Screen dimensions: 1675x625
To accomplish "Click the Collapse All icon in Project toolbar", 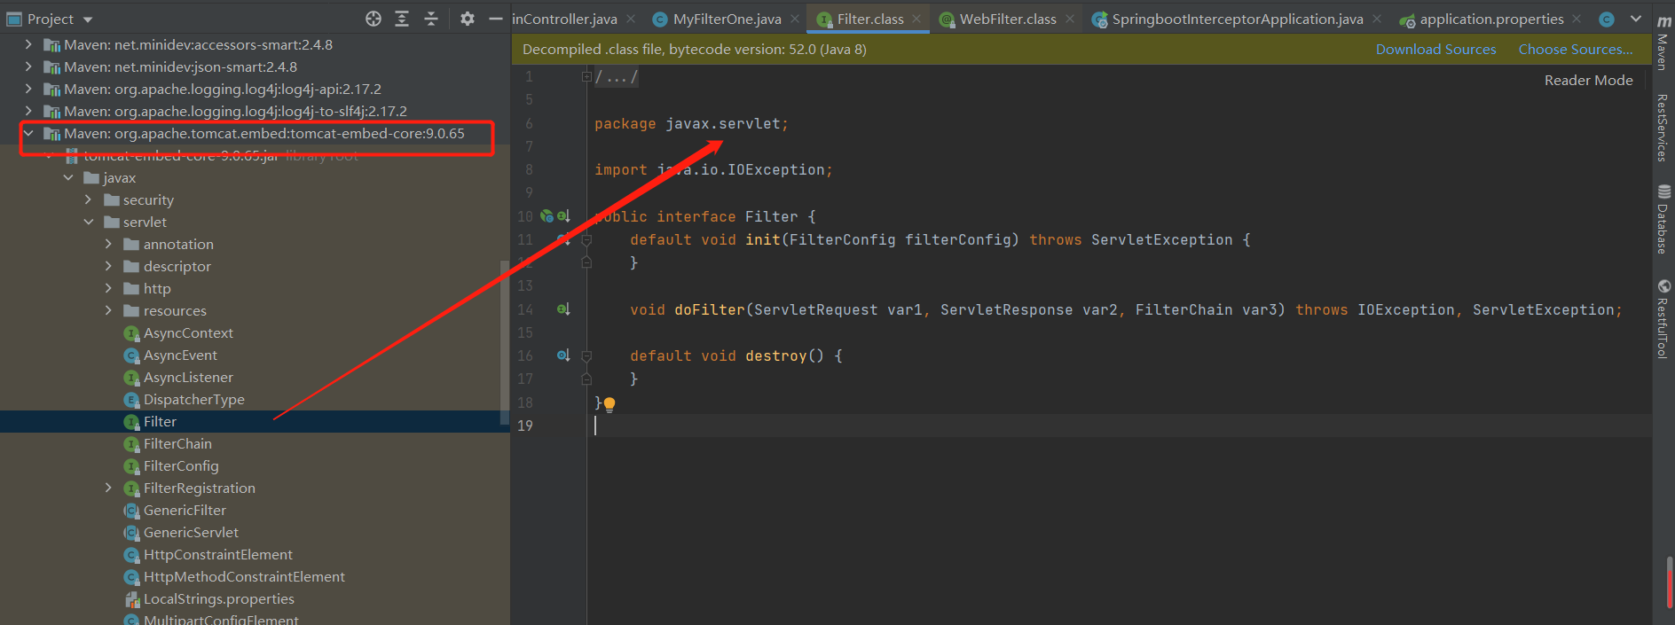I will pyautogui.click(x=431, y=19).
